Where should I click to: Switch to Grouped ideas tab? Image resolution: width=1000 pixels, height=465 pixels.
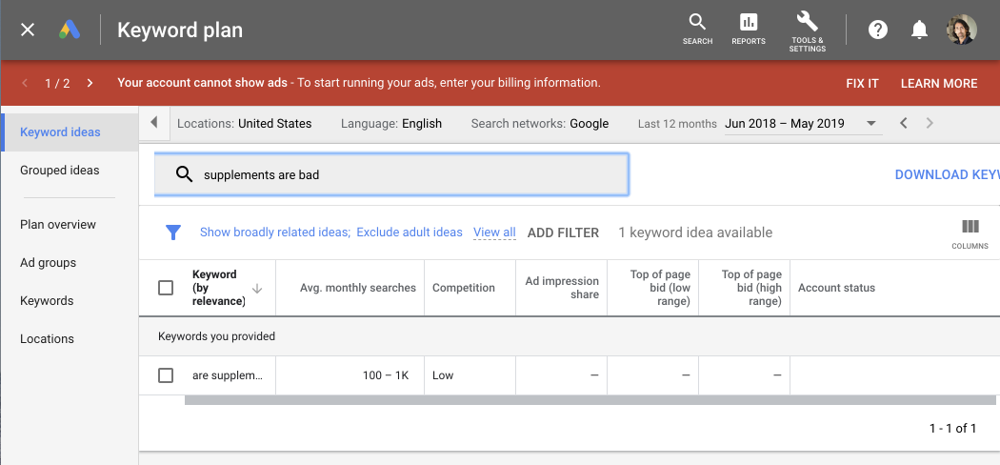[x=60, y=171]
